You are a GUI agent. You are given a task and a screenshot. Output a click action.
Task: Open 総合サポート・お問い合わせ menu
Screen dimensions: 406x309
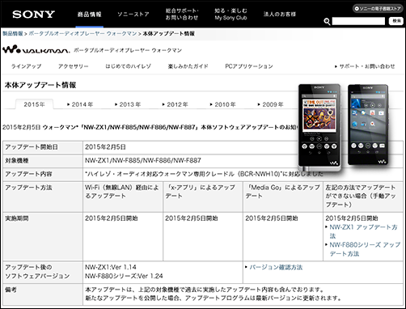click(x=182, y=15)
